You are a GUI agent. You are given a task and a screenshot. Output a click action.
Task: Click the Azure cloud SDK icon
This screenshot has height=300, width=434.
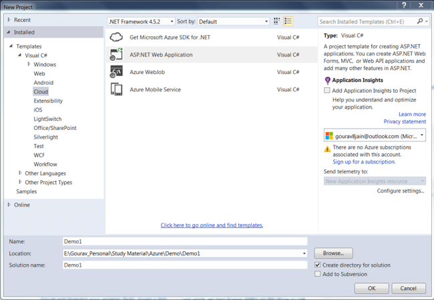(116, 37)
